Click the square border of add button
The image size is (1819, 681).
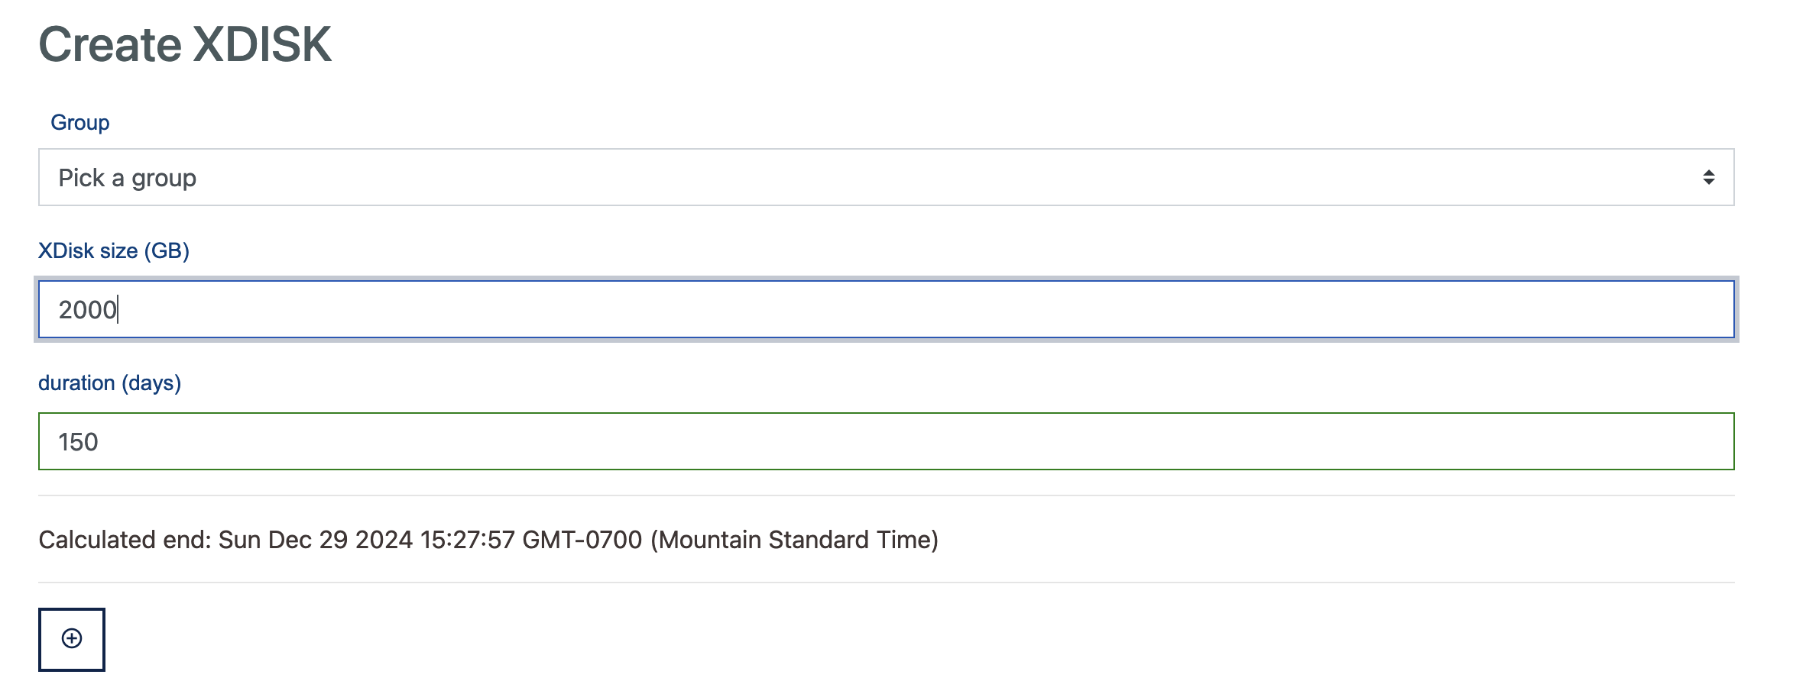point(72,640)
